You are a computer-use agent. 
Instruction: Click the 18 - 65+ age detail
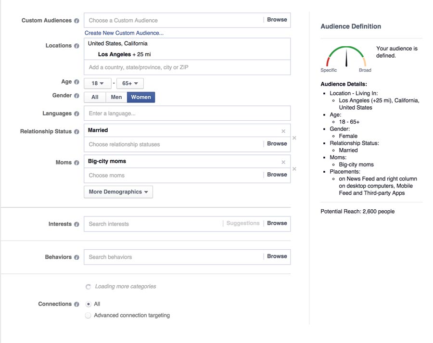point(349,122)
